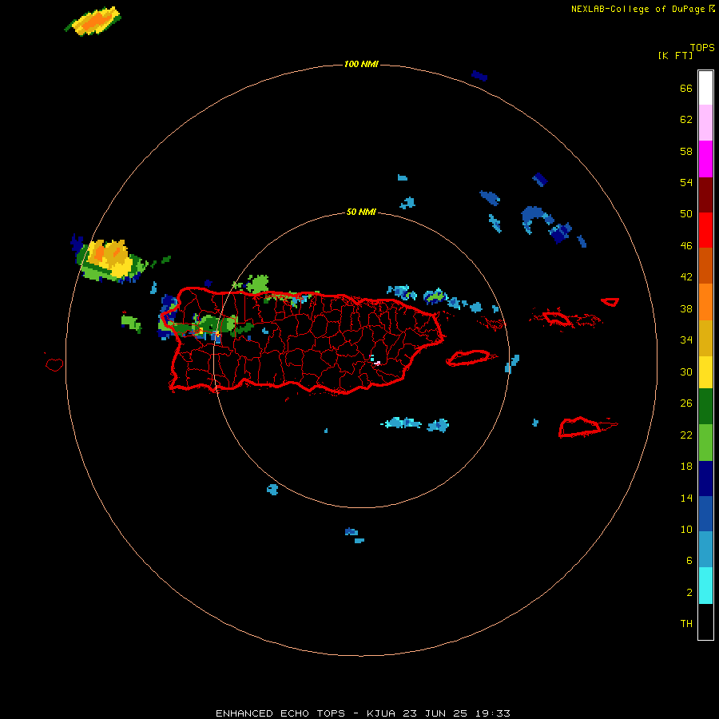Select the dark red legend swatch

(x=705, y=194)
